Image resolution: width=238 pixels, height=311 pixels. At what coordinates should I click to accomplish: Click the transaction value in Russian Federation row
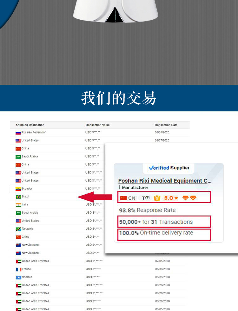[x=93, y=132]
